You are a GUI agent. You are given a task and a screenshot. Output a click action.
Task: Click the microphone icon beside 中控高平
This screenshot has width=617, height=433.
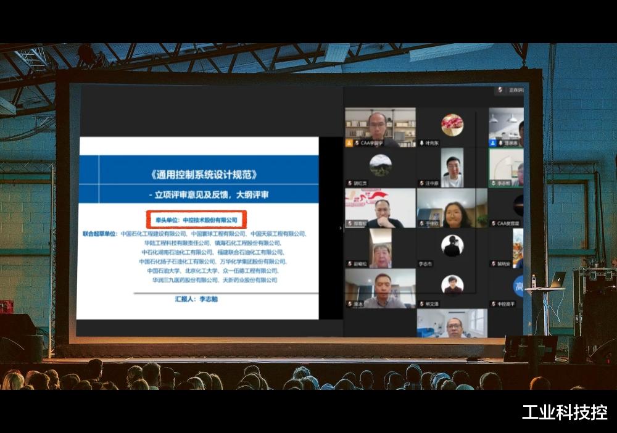coord(494,304)
